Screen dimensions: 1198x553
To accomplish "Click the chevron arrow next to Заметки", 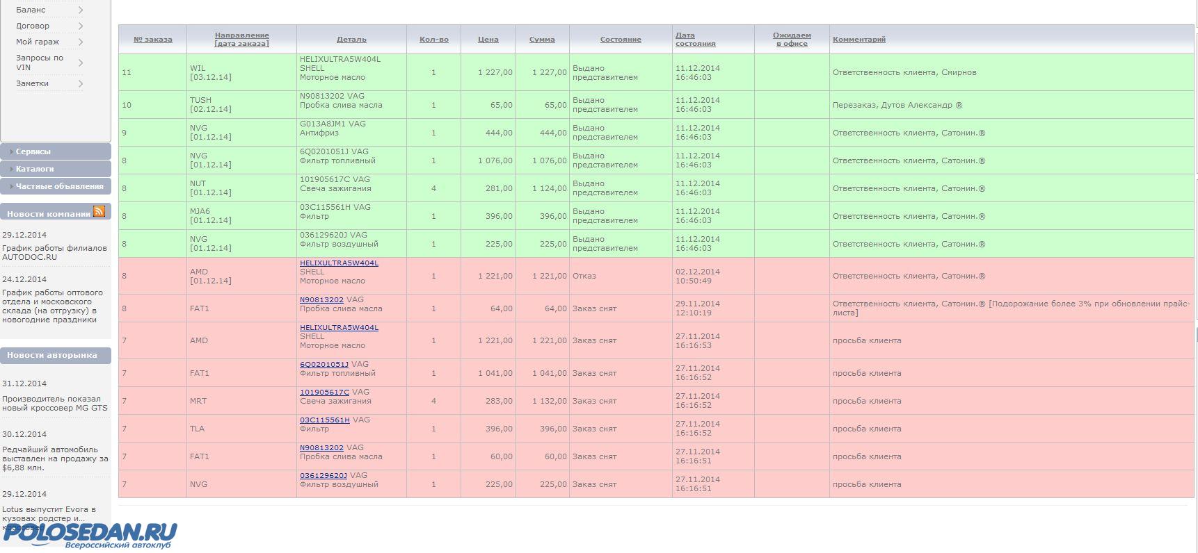I will point(81,83).
